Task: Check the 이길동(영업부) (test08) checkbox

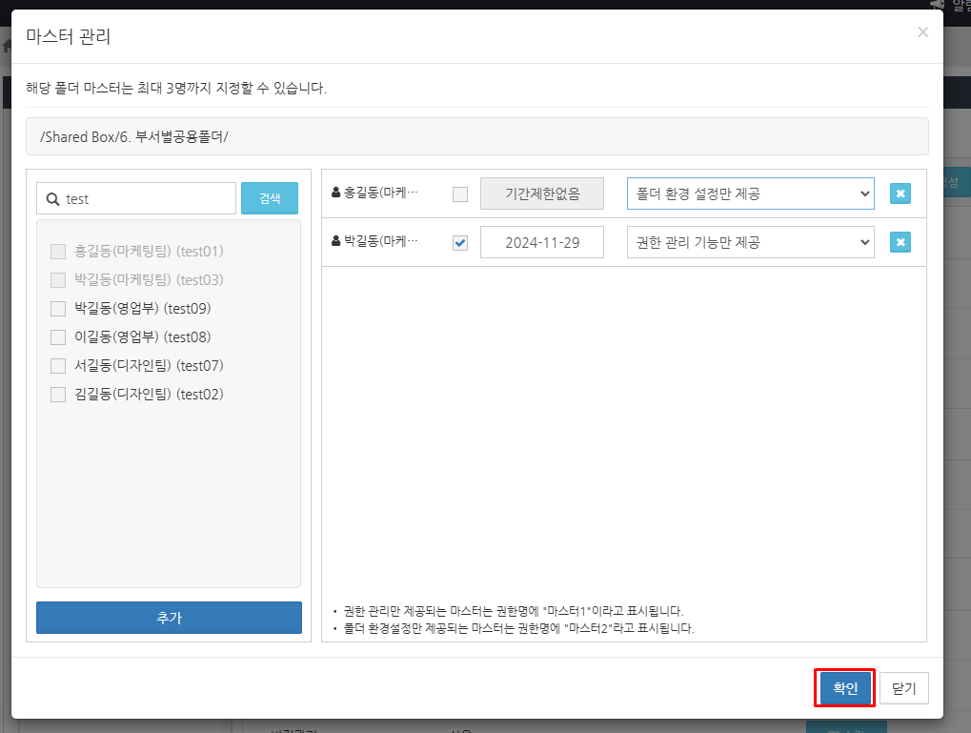Action: coord(58,337)
